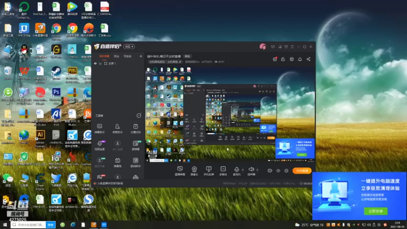Toggle the room lock icon at top right
407x229 pixels.
pos(283,59)
